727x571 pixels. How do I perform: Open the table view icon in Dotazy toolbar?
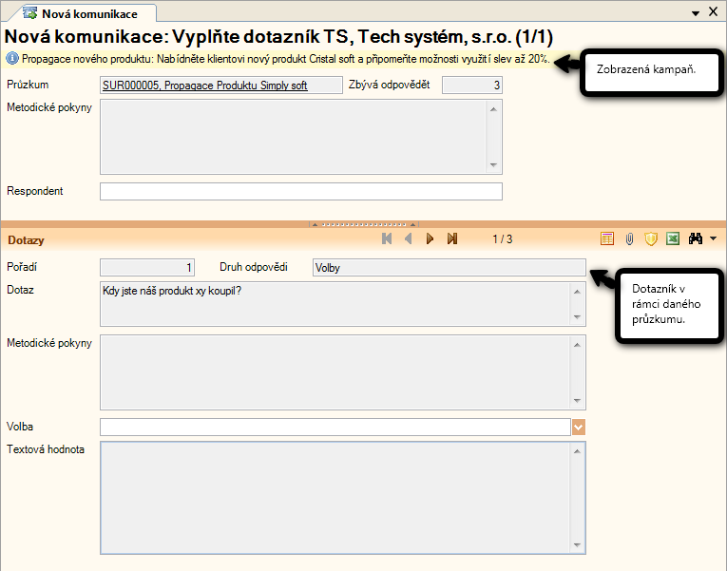point(607,239)
